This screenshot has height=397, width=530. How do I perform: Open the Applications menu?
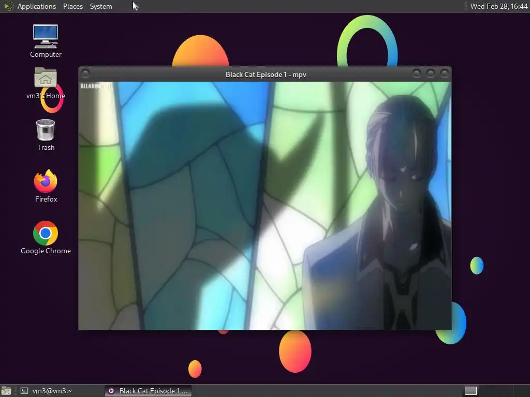point(37,6)
